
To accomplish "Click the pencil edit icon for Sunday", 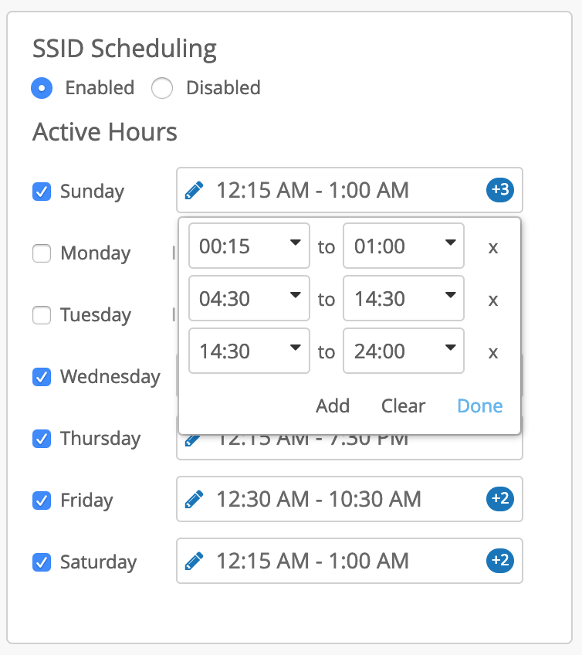I will tap(195, 190).
